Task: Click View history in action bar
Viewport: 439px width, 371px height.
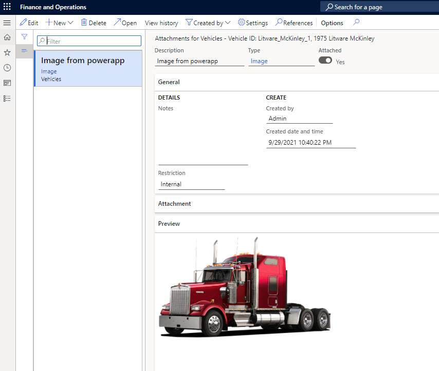Action: click(x=161, y=23)
